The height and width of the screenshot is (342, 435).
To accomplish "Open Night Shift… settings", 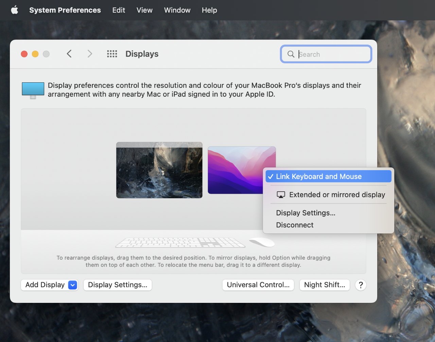I will tap(325, 285).
